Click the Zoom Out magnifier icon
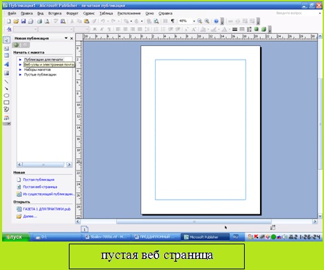 pyautogui.click(x=200, y=22)
